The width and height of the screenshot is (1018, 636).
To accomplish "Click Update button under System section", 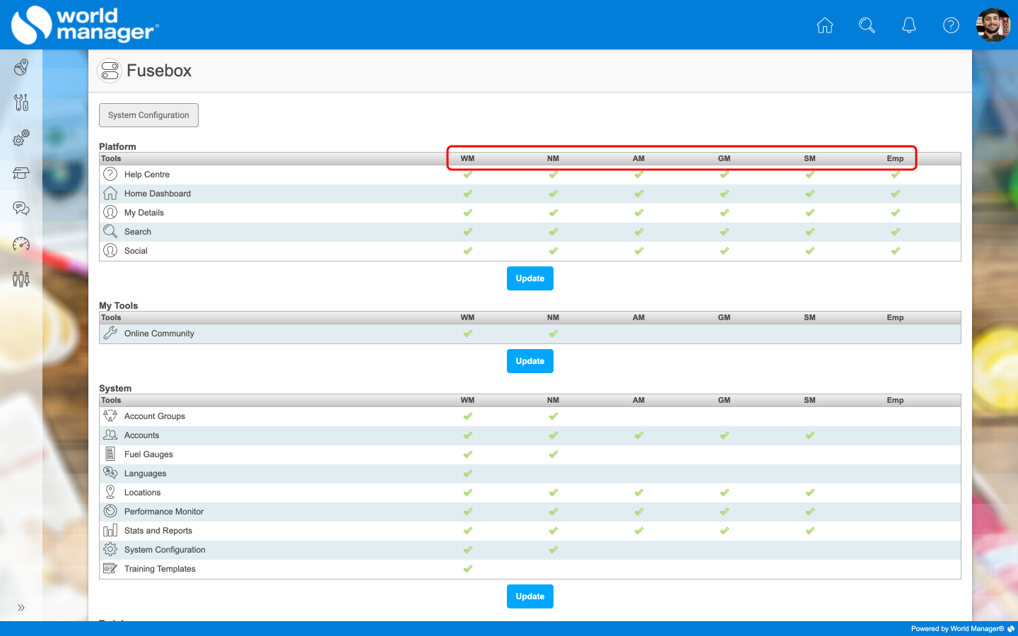I will [530, 596].
